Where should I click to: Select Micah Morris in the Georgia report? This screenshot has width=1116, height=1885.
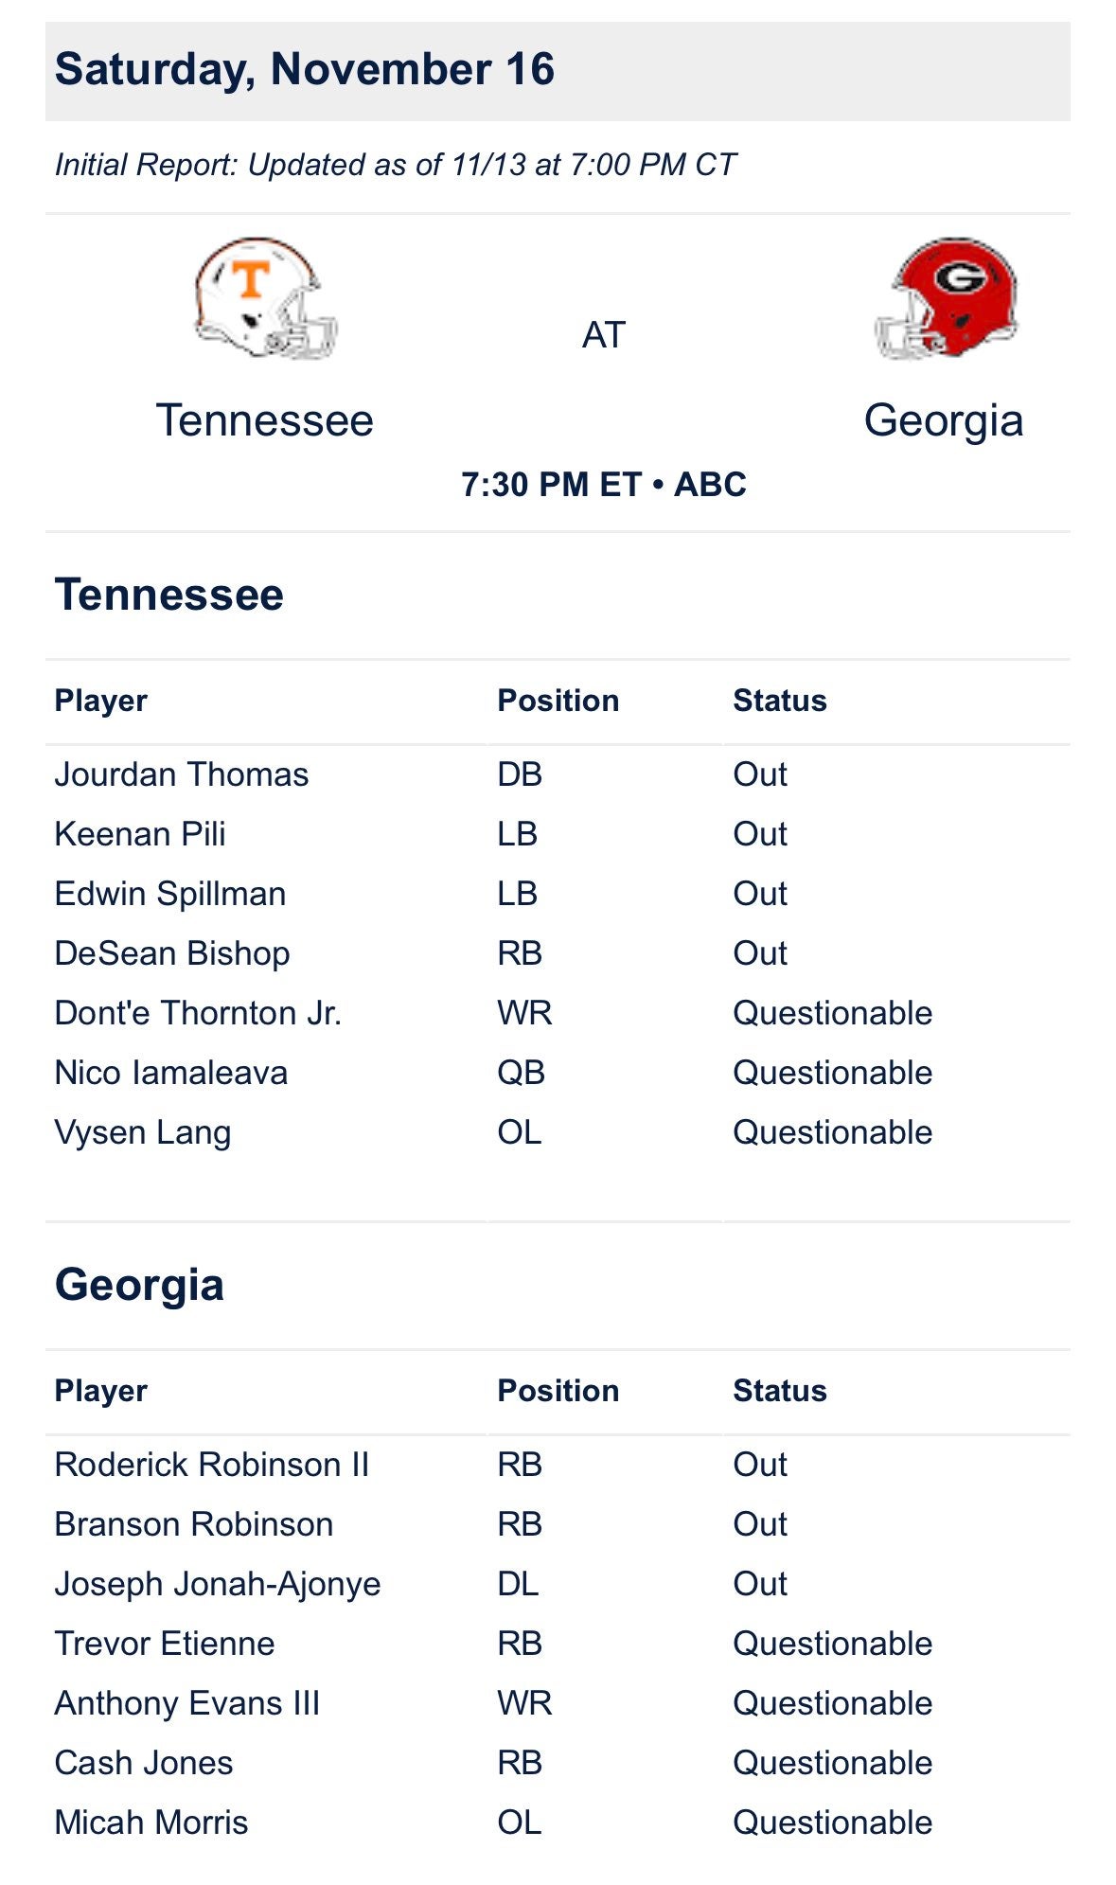pyautogui.click(x=151, y=1823)
